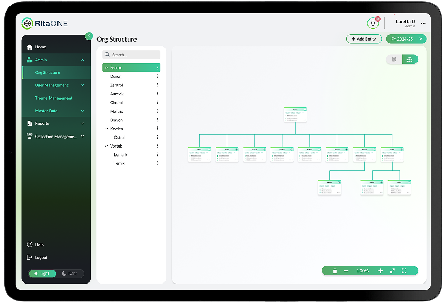Click the diagonal expand arrows icon
Image resolution: width=446 pixels, height=302 pixels.
392,271
